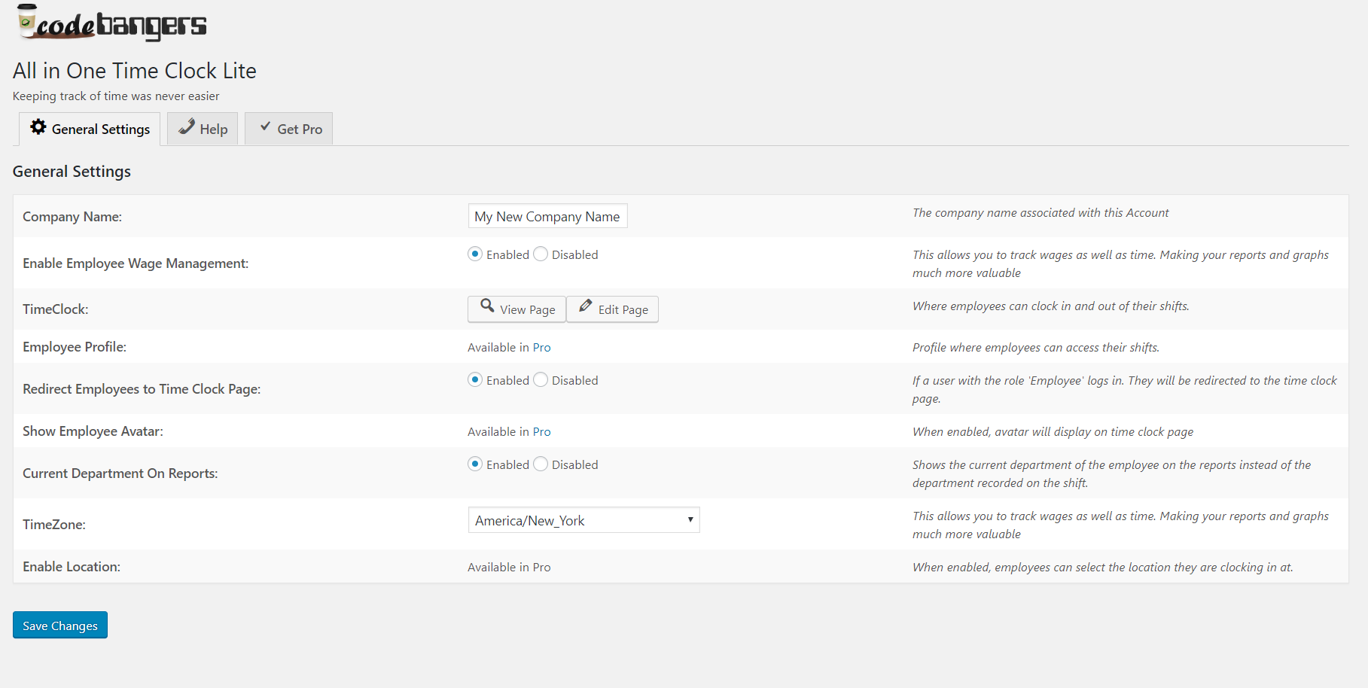Click View Page for the TimeClock
The image size is (1368, 688).
516,309
